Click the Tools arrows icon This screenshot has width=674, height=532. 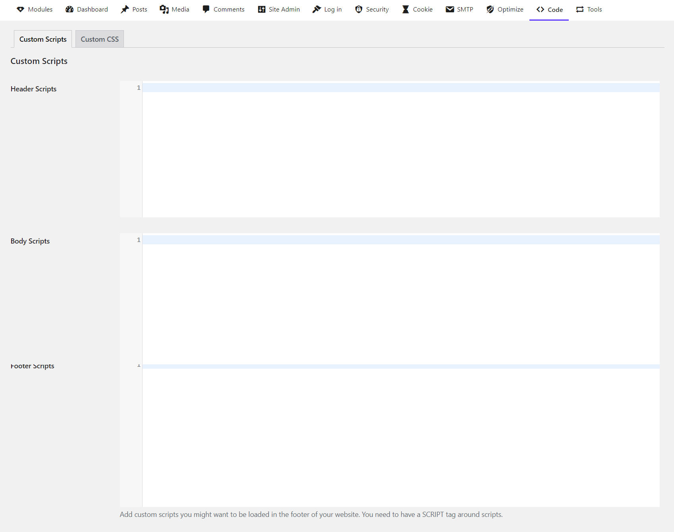(x=580, y=10)
